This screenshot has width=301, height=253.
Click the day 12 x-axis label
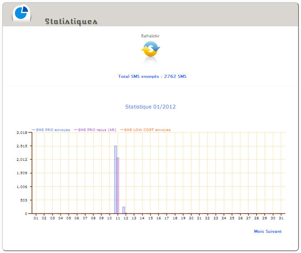[x=126, y=218]
